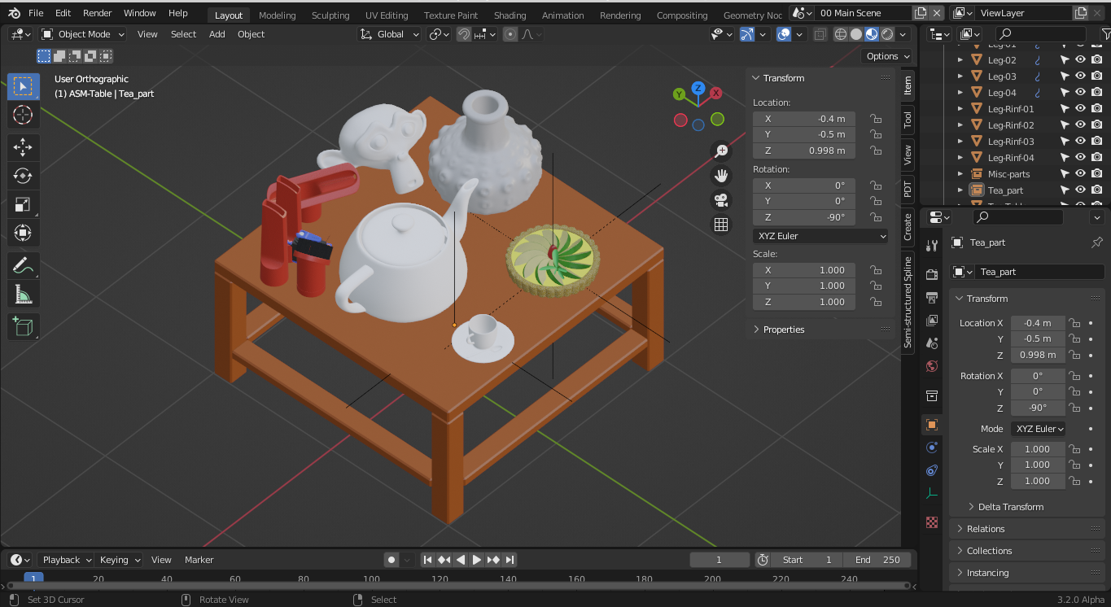Open the Global transform orientation dropdown
This screenshot has width=1111, height=607.
tap(389, 33)
